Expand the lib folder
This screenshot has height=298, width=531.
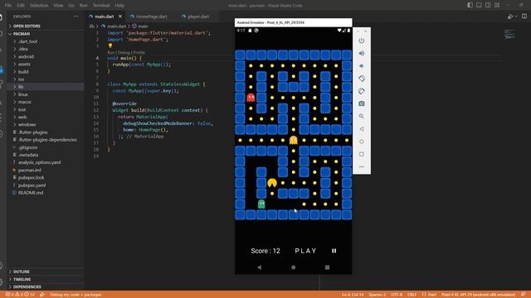pos(46,87)
